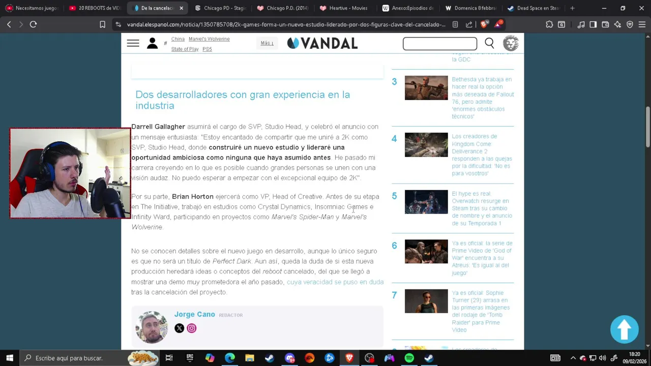This screenshot has height=366, width=651.
Task: Open the Jorge Cano author link
Action: tap(194, 315)
